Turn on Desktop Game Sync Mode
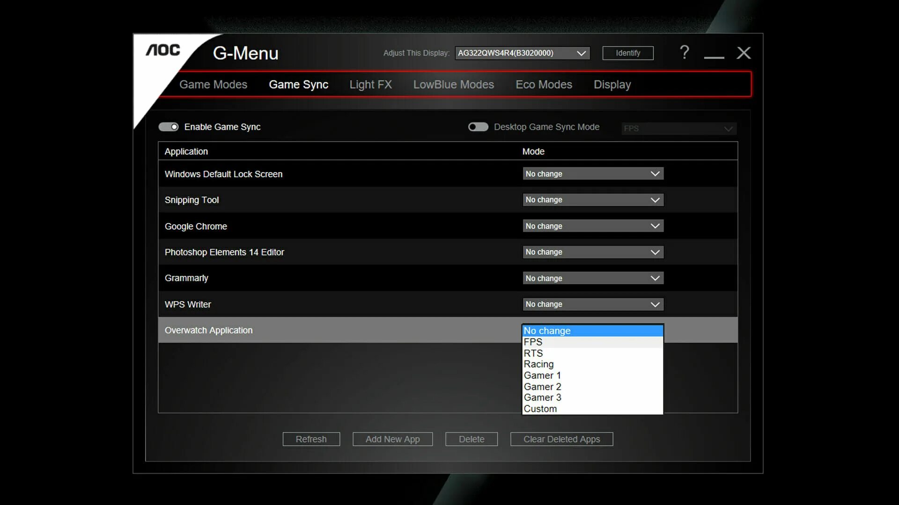The height and width of the screenshot is (505, 899). point(478,127)
